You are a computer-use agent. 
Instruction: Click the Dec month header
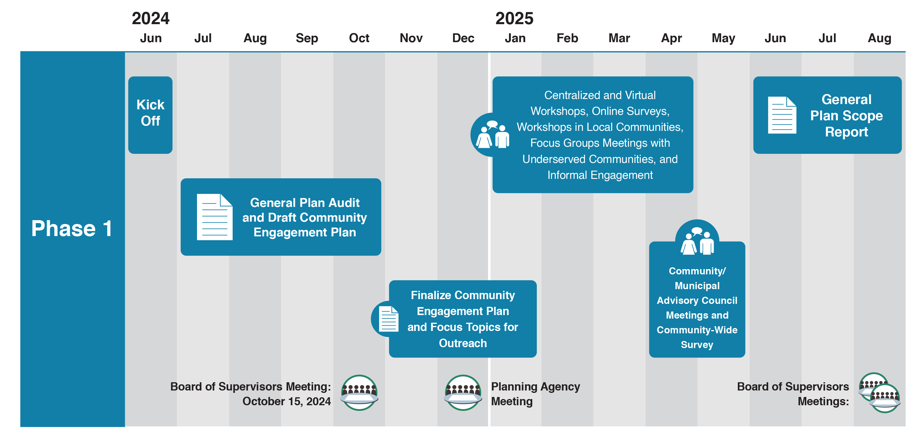click(x=463, y=38)
